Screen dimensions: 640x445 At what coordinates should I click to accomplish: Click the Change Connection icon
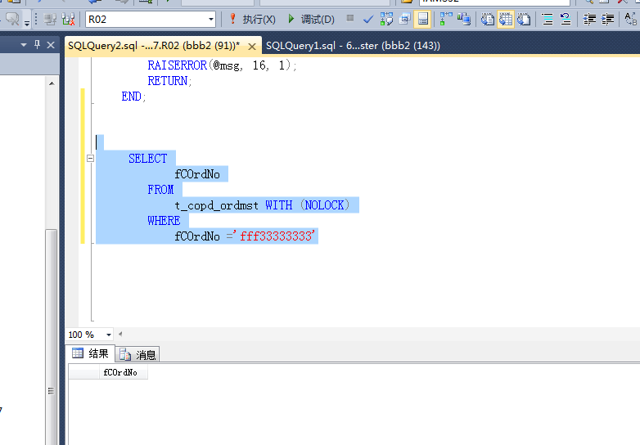coord(68,19)
